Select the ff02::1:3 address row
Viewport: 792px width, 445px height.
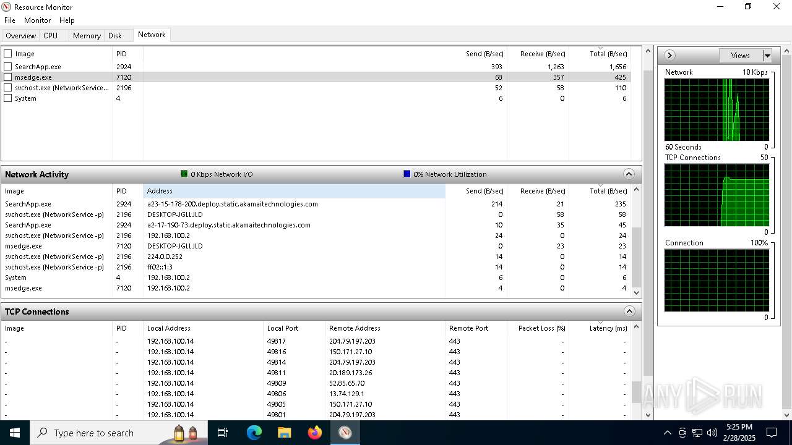point(316,267)
